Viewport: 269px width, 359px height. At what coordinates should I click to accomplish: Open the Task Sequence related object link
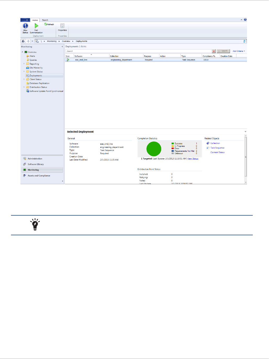[217, 148]
